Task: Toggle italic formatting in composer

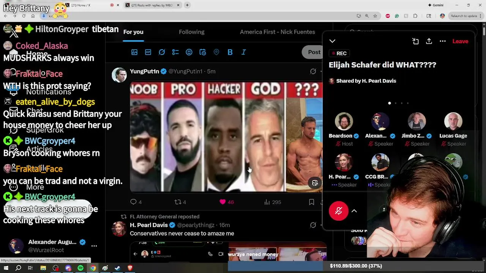Action: (x=244, y=52)
